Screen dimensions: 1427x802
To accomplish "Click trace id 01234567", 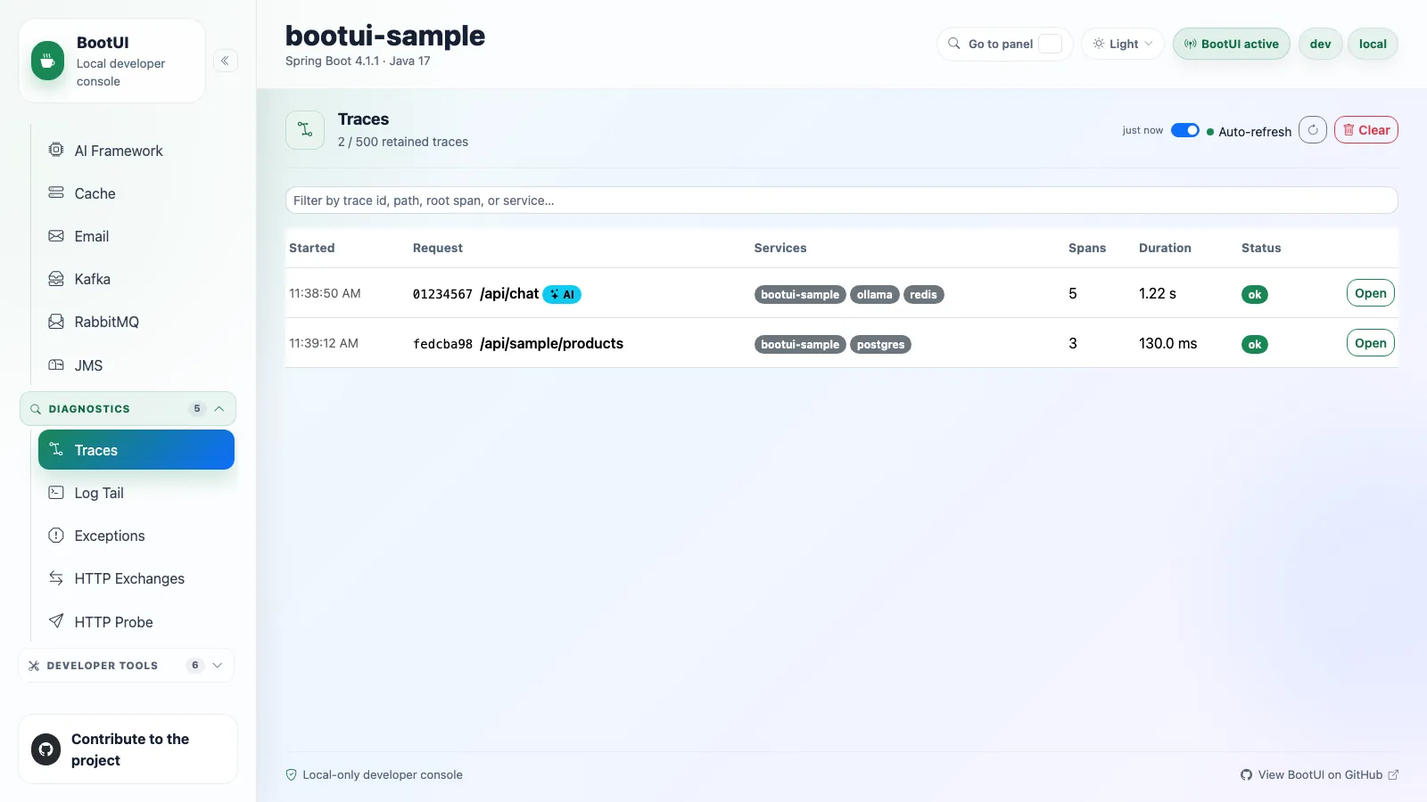I will [442, 294].
